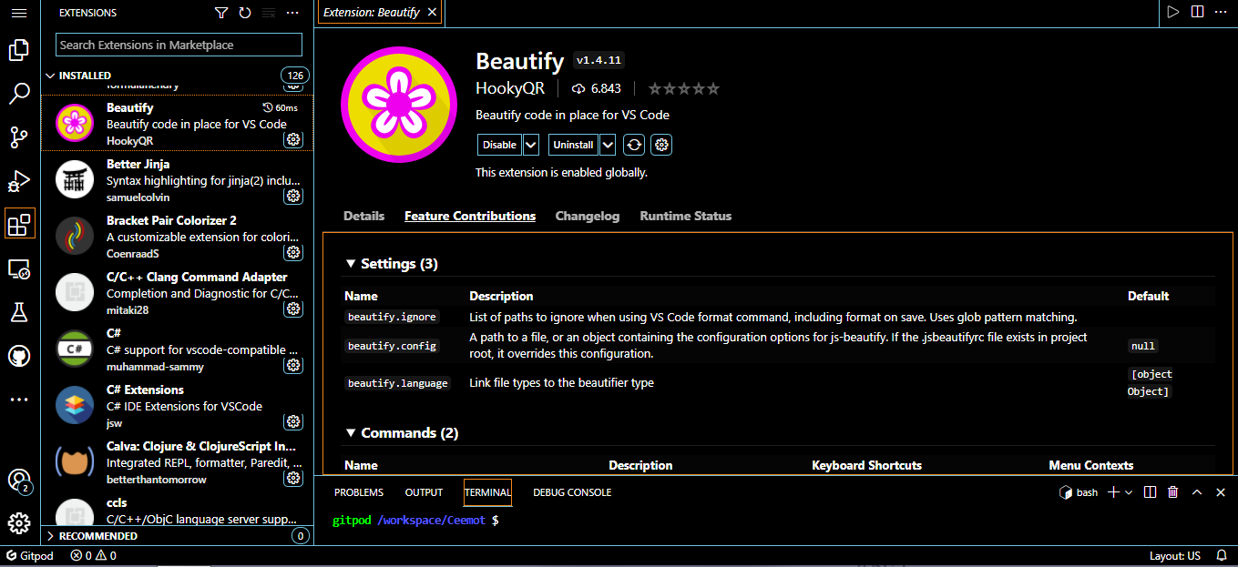Clear extensions search results icon
Image resolution: width=1238 pixels, height=567 pixels.
[x=269, y=13]
